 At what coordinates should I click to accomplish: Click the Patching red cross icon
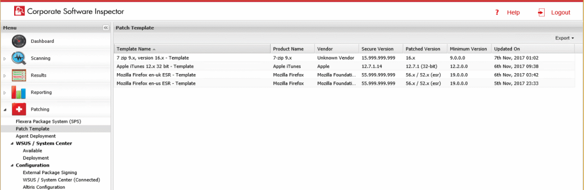(19, 110)
